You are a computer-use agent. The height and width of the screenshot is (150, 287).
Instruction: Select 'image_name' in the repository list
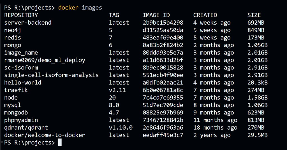tap(21, 53)
